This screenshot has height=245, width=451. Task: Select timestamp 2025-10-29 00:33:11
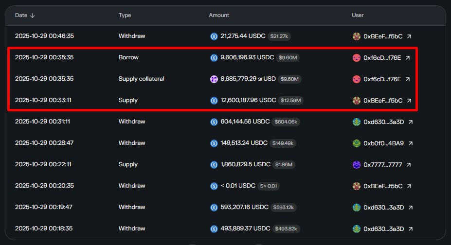[43, 100]
